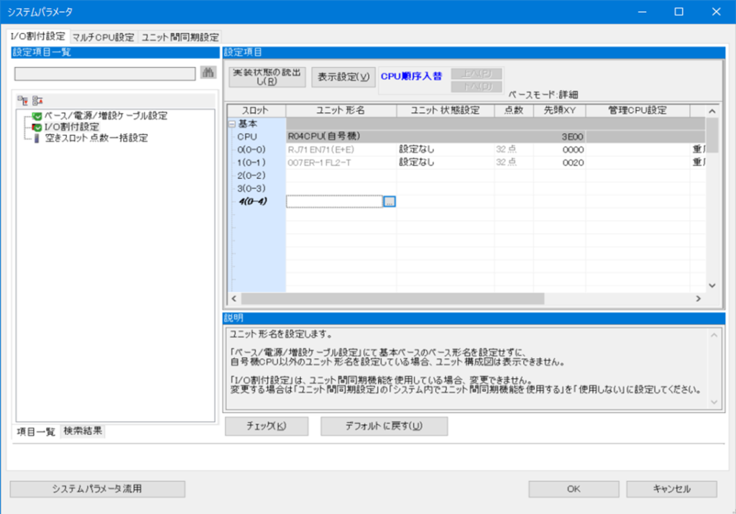Click the expand-all tree icon
736x514 pixels.
(x=22, y=100)
